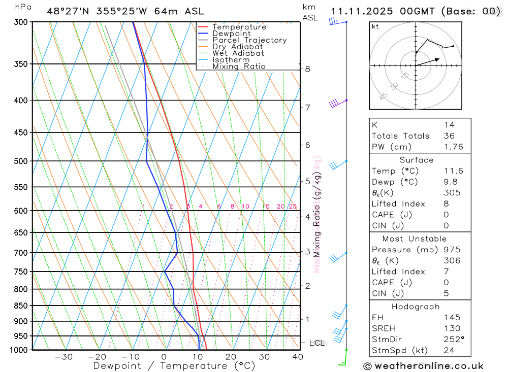Viewport: 508px width, 372px height.
Task: Click the Dry Adiabat legend entry
Action: point(230,47)
